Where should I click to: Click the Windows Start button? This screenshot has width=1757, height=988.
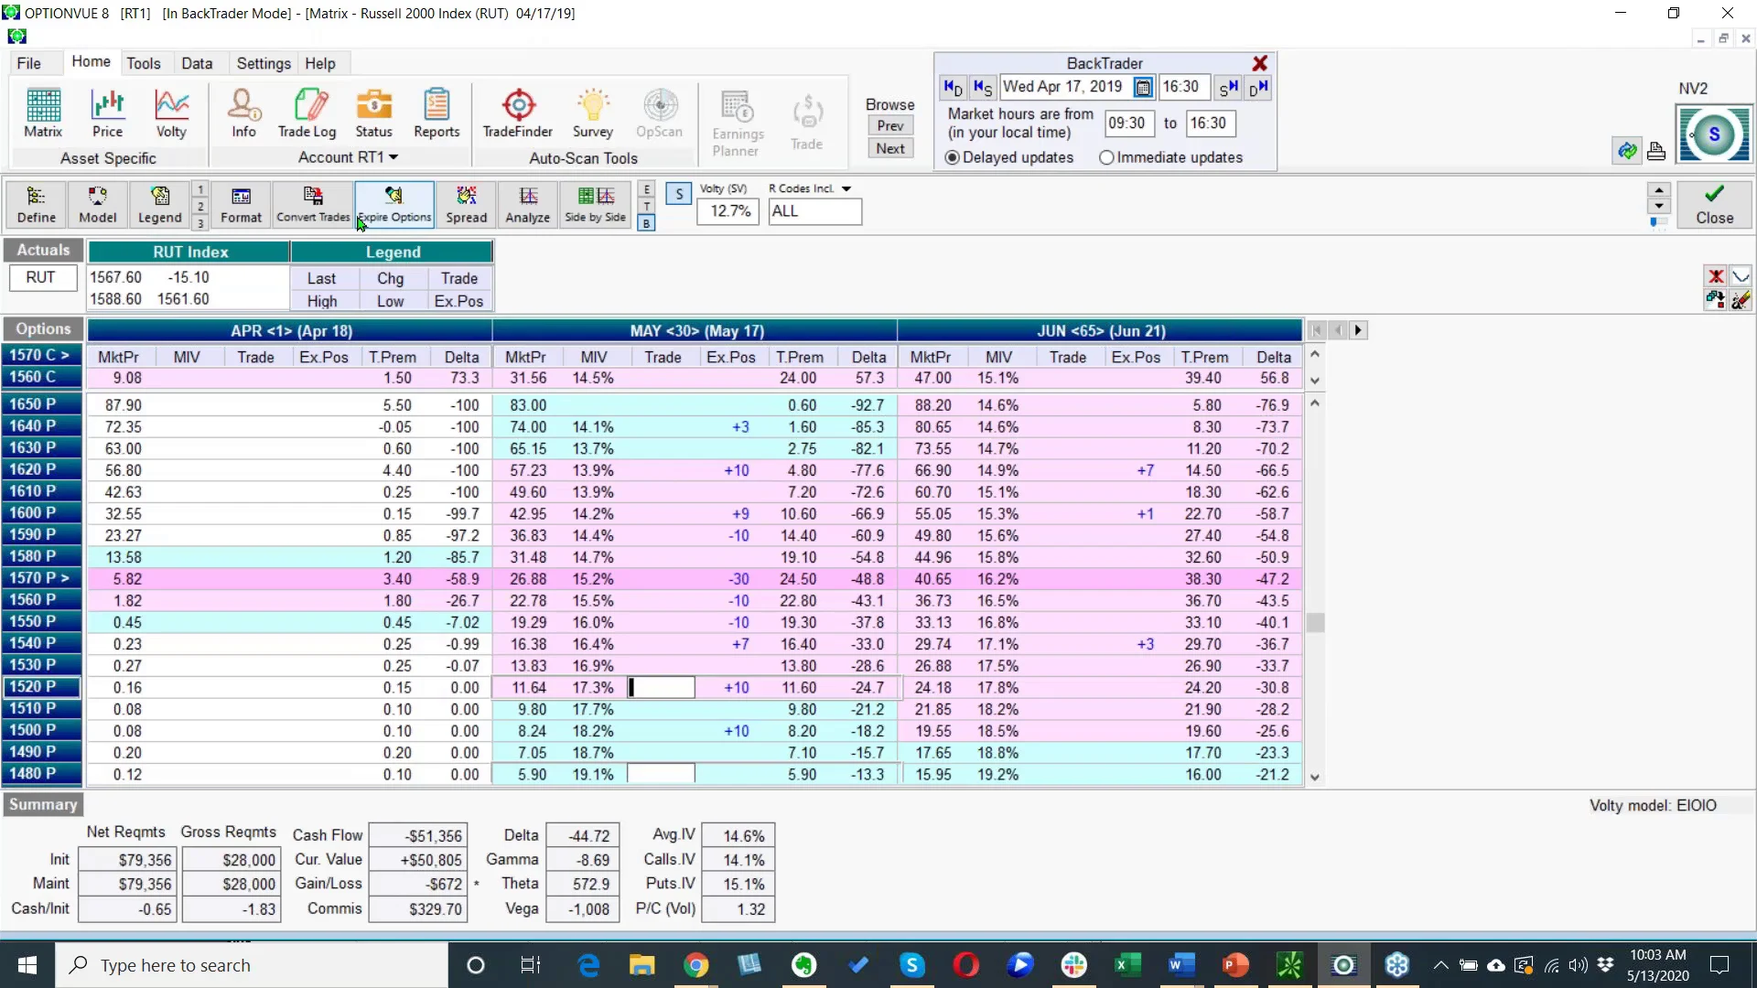(27, 965)
